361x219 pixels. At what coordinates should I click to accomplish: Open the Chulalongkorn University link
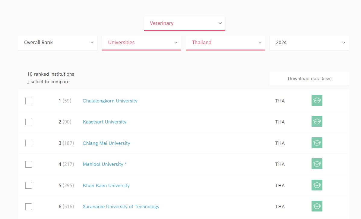[x=110, y=101]
